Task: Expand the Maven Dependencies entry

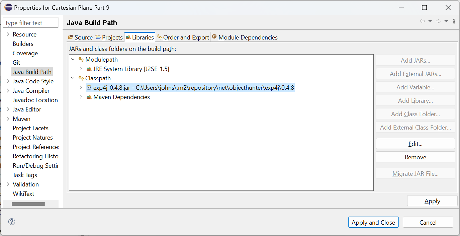Action: point(81,97)
